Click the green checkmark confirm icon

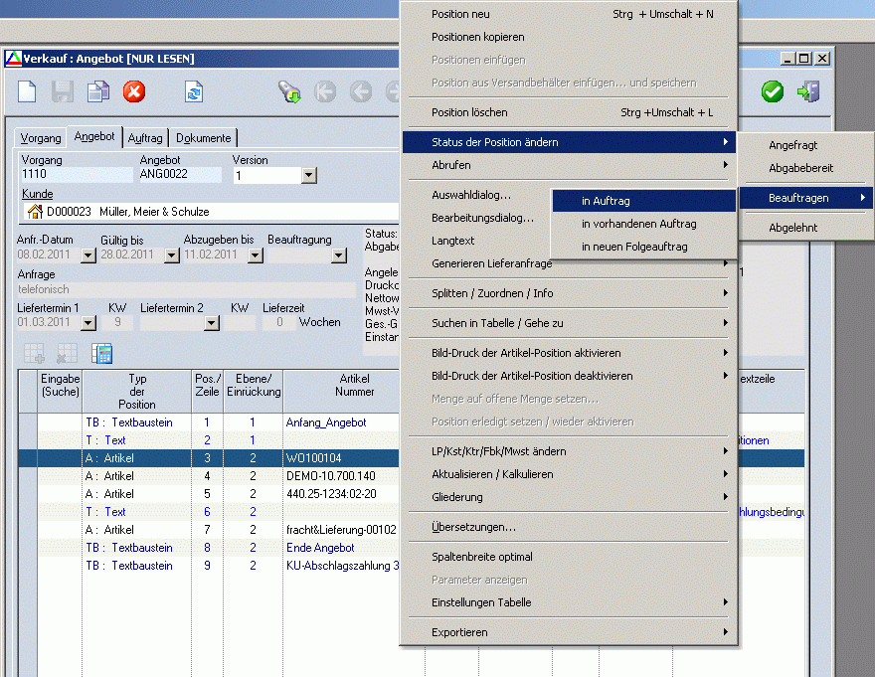[x=773, y=92]
